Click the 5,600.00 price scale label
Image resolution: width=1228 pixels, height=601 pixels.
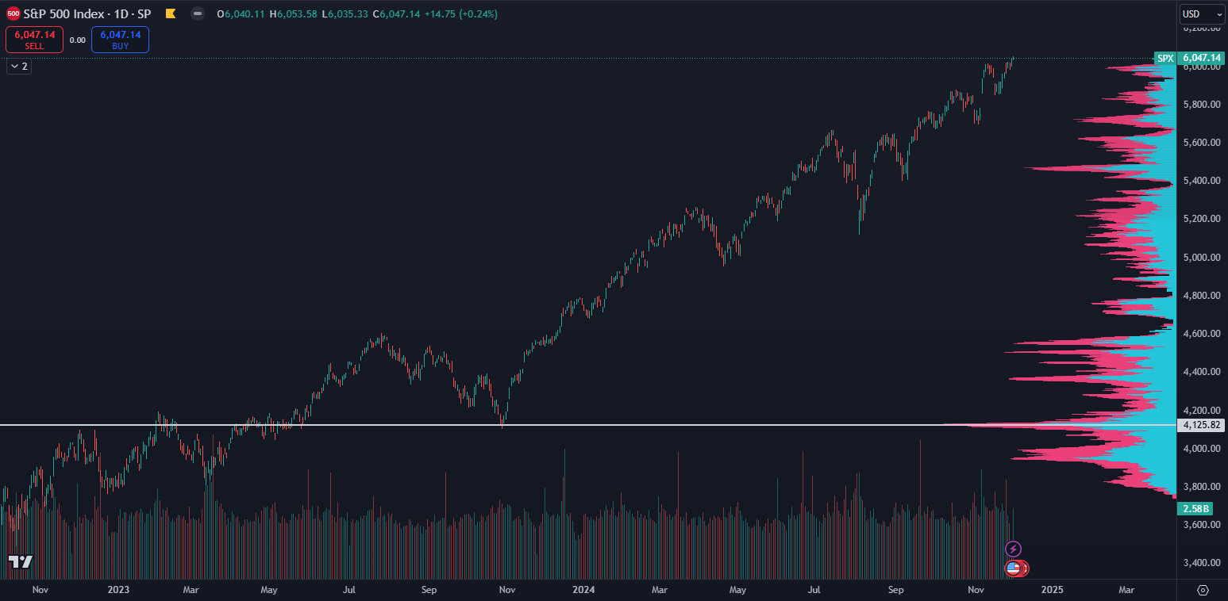(x=1202, y=143)
